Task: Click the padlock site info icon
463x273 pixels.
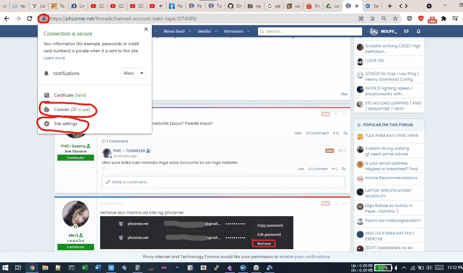Action: pyautogui.click(x=43, y=18)
